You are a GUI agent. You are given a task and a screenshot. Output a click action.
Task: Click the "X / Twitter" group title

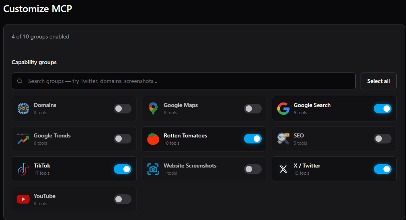click(x=307, y=166)
